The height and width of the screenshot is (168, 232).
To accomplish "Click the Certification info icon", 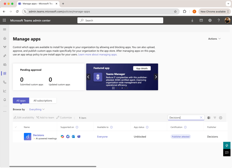I will pos(185,127).
